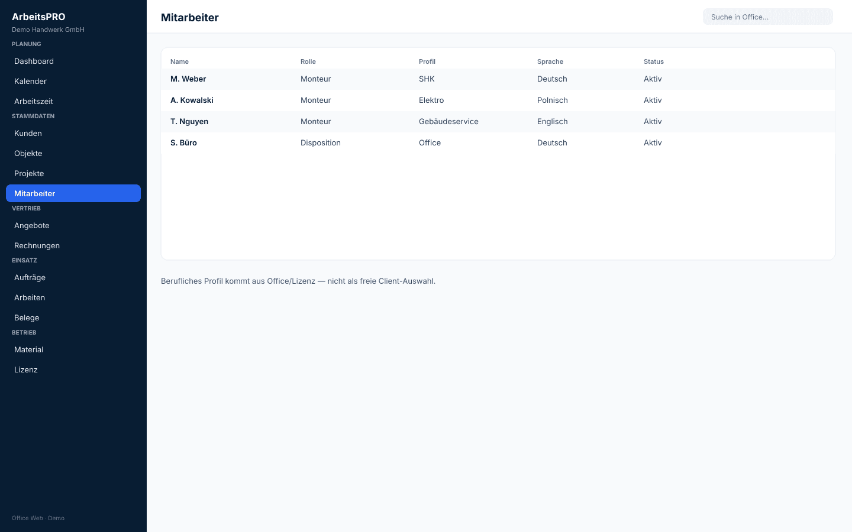Click the Rolle column header
This screenshot has width=852, height=532.
308,61
